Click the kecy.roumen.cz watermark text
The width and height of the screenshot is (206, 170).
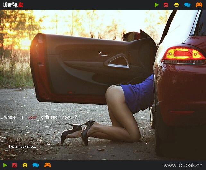pos(22,146)
